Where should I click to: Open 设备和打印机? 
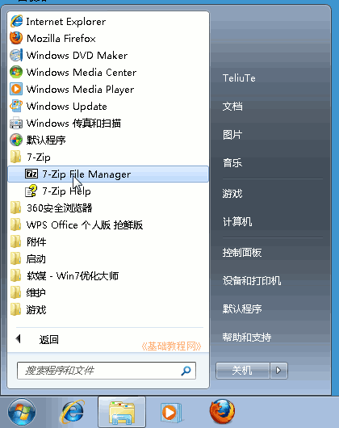[252, 280]
